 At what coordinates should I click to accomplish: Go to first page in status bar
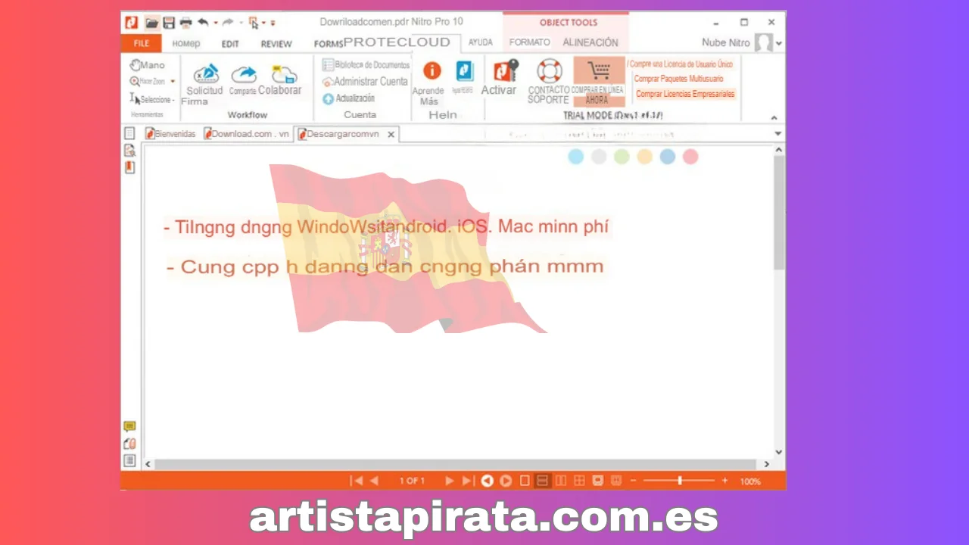pyautogui.click(x=357, y=481)
